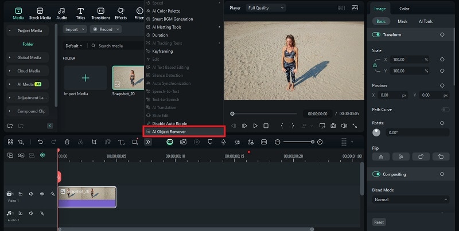Delete the clip with the trash icon

(67, 142)
